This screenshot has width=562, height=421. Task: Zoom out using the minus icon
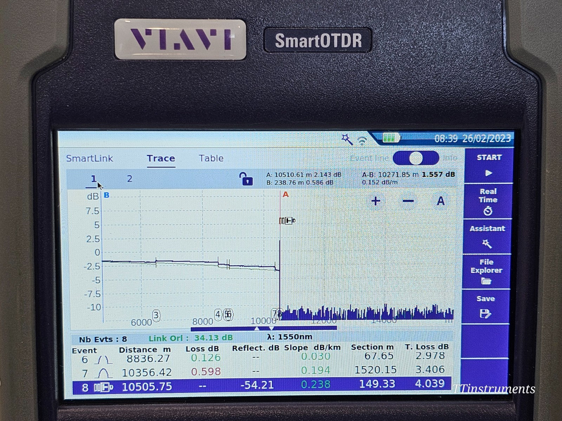coord(407,201)
